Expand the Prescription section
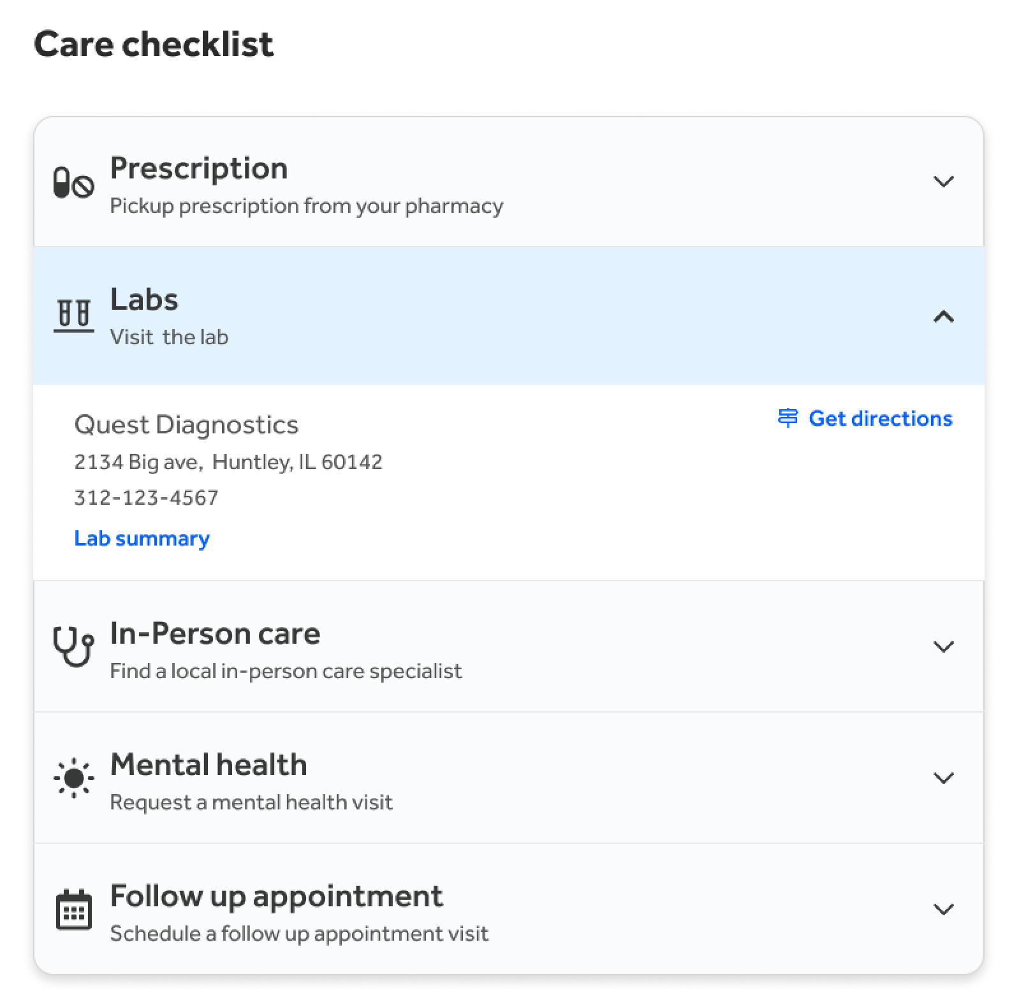The height and width of the screenshot is (1007, 1019). [x=944, y=182]
